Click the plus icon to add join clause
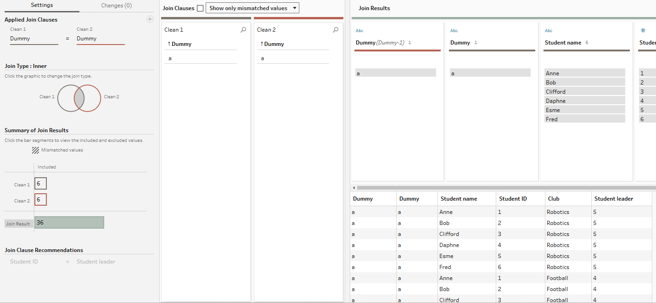This screenshot has width=656, height=303. 150,19
